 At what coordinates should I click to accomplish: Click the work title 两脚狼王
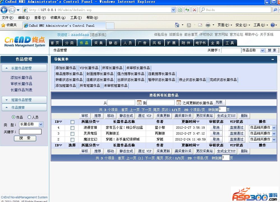tap(112, 133)
